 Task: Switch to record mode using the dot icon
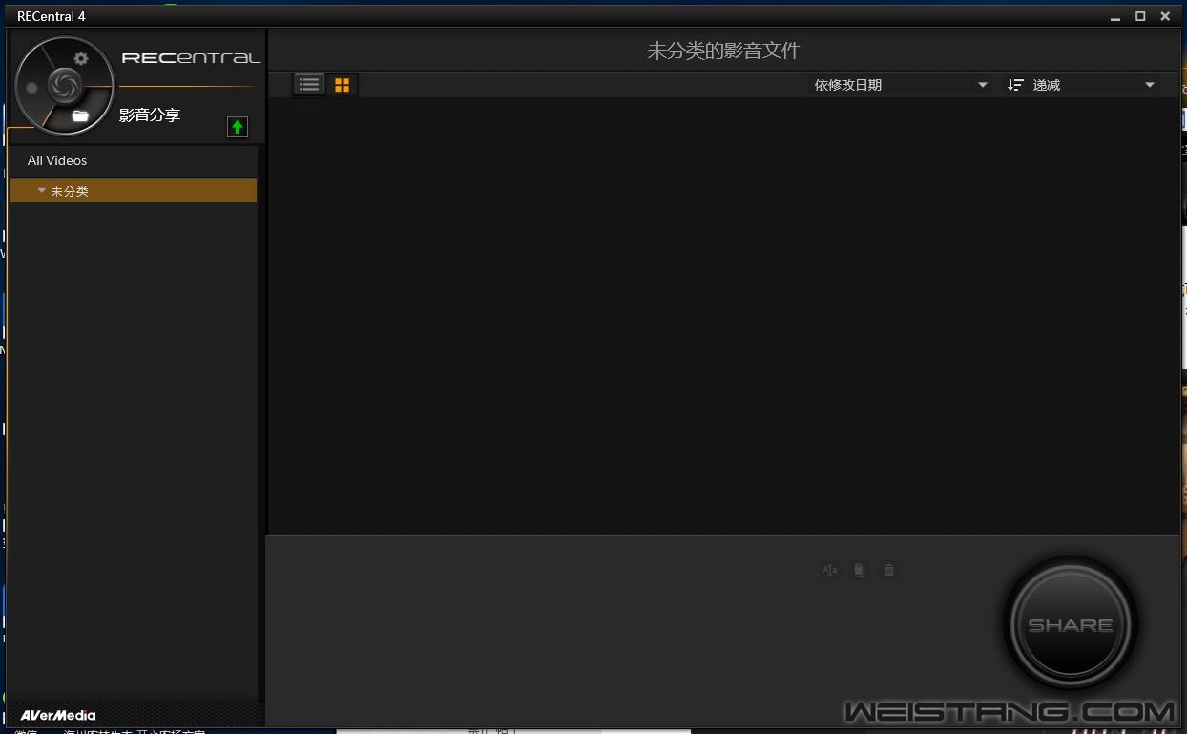[x=31, y=88]
